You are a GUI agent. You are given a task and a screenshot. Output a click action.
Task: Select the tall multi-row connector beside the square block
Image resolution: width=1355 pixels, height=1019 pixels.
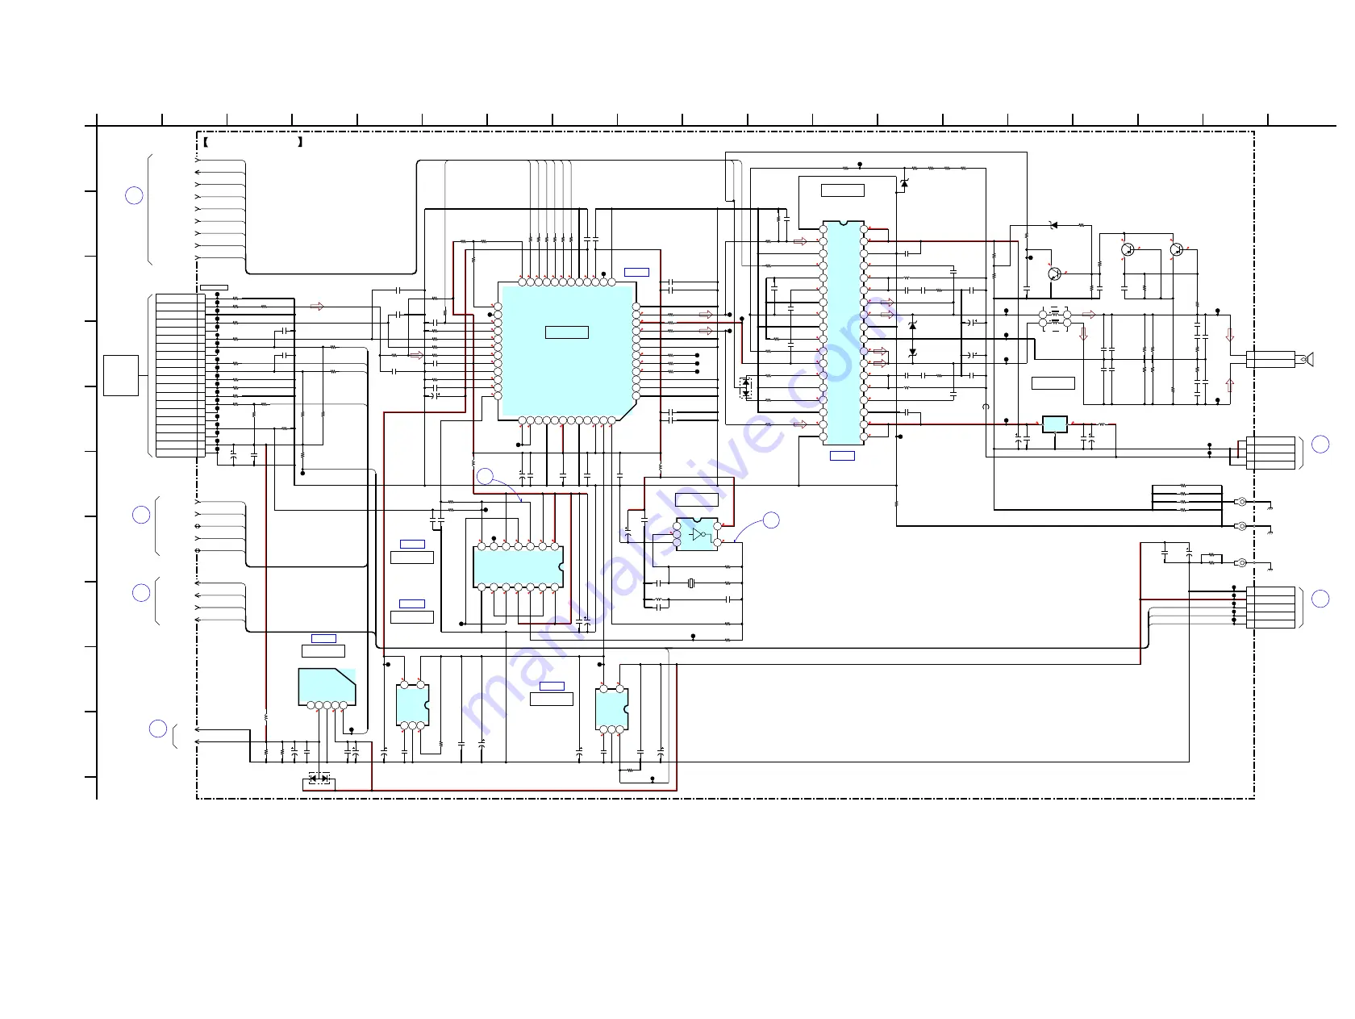tap(180, 375)
